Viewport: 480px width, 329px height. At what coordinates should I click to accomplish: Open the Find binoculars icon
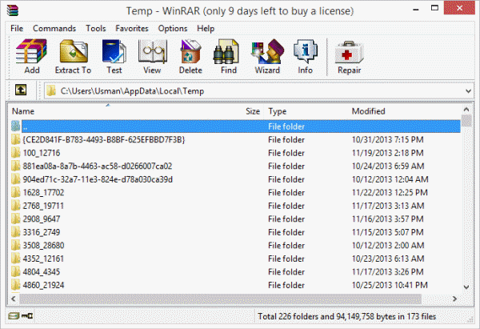point(226,51)
